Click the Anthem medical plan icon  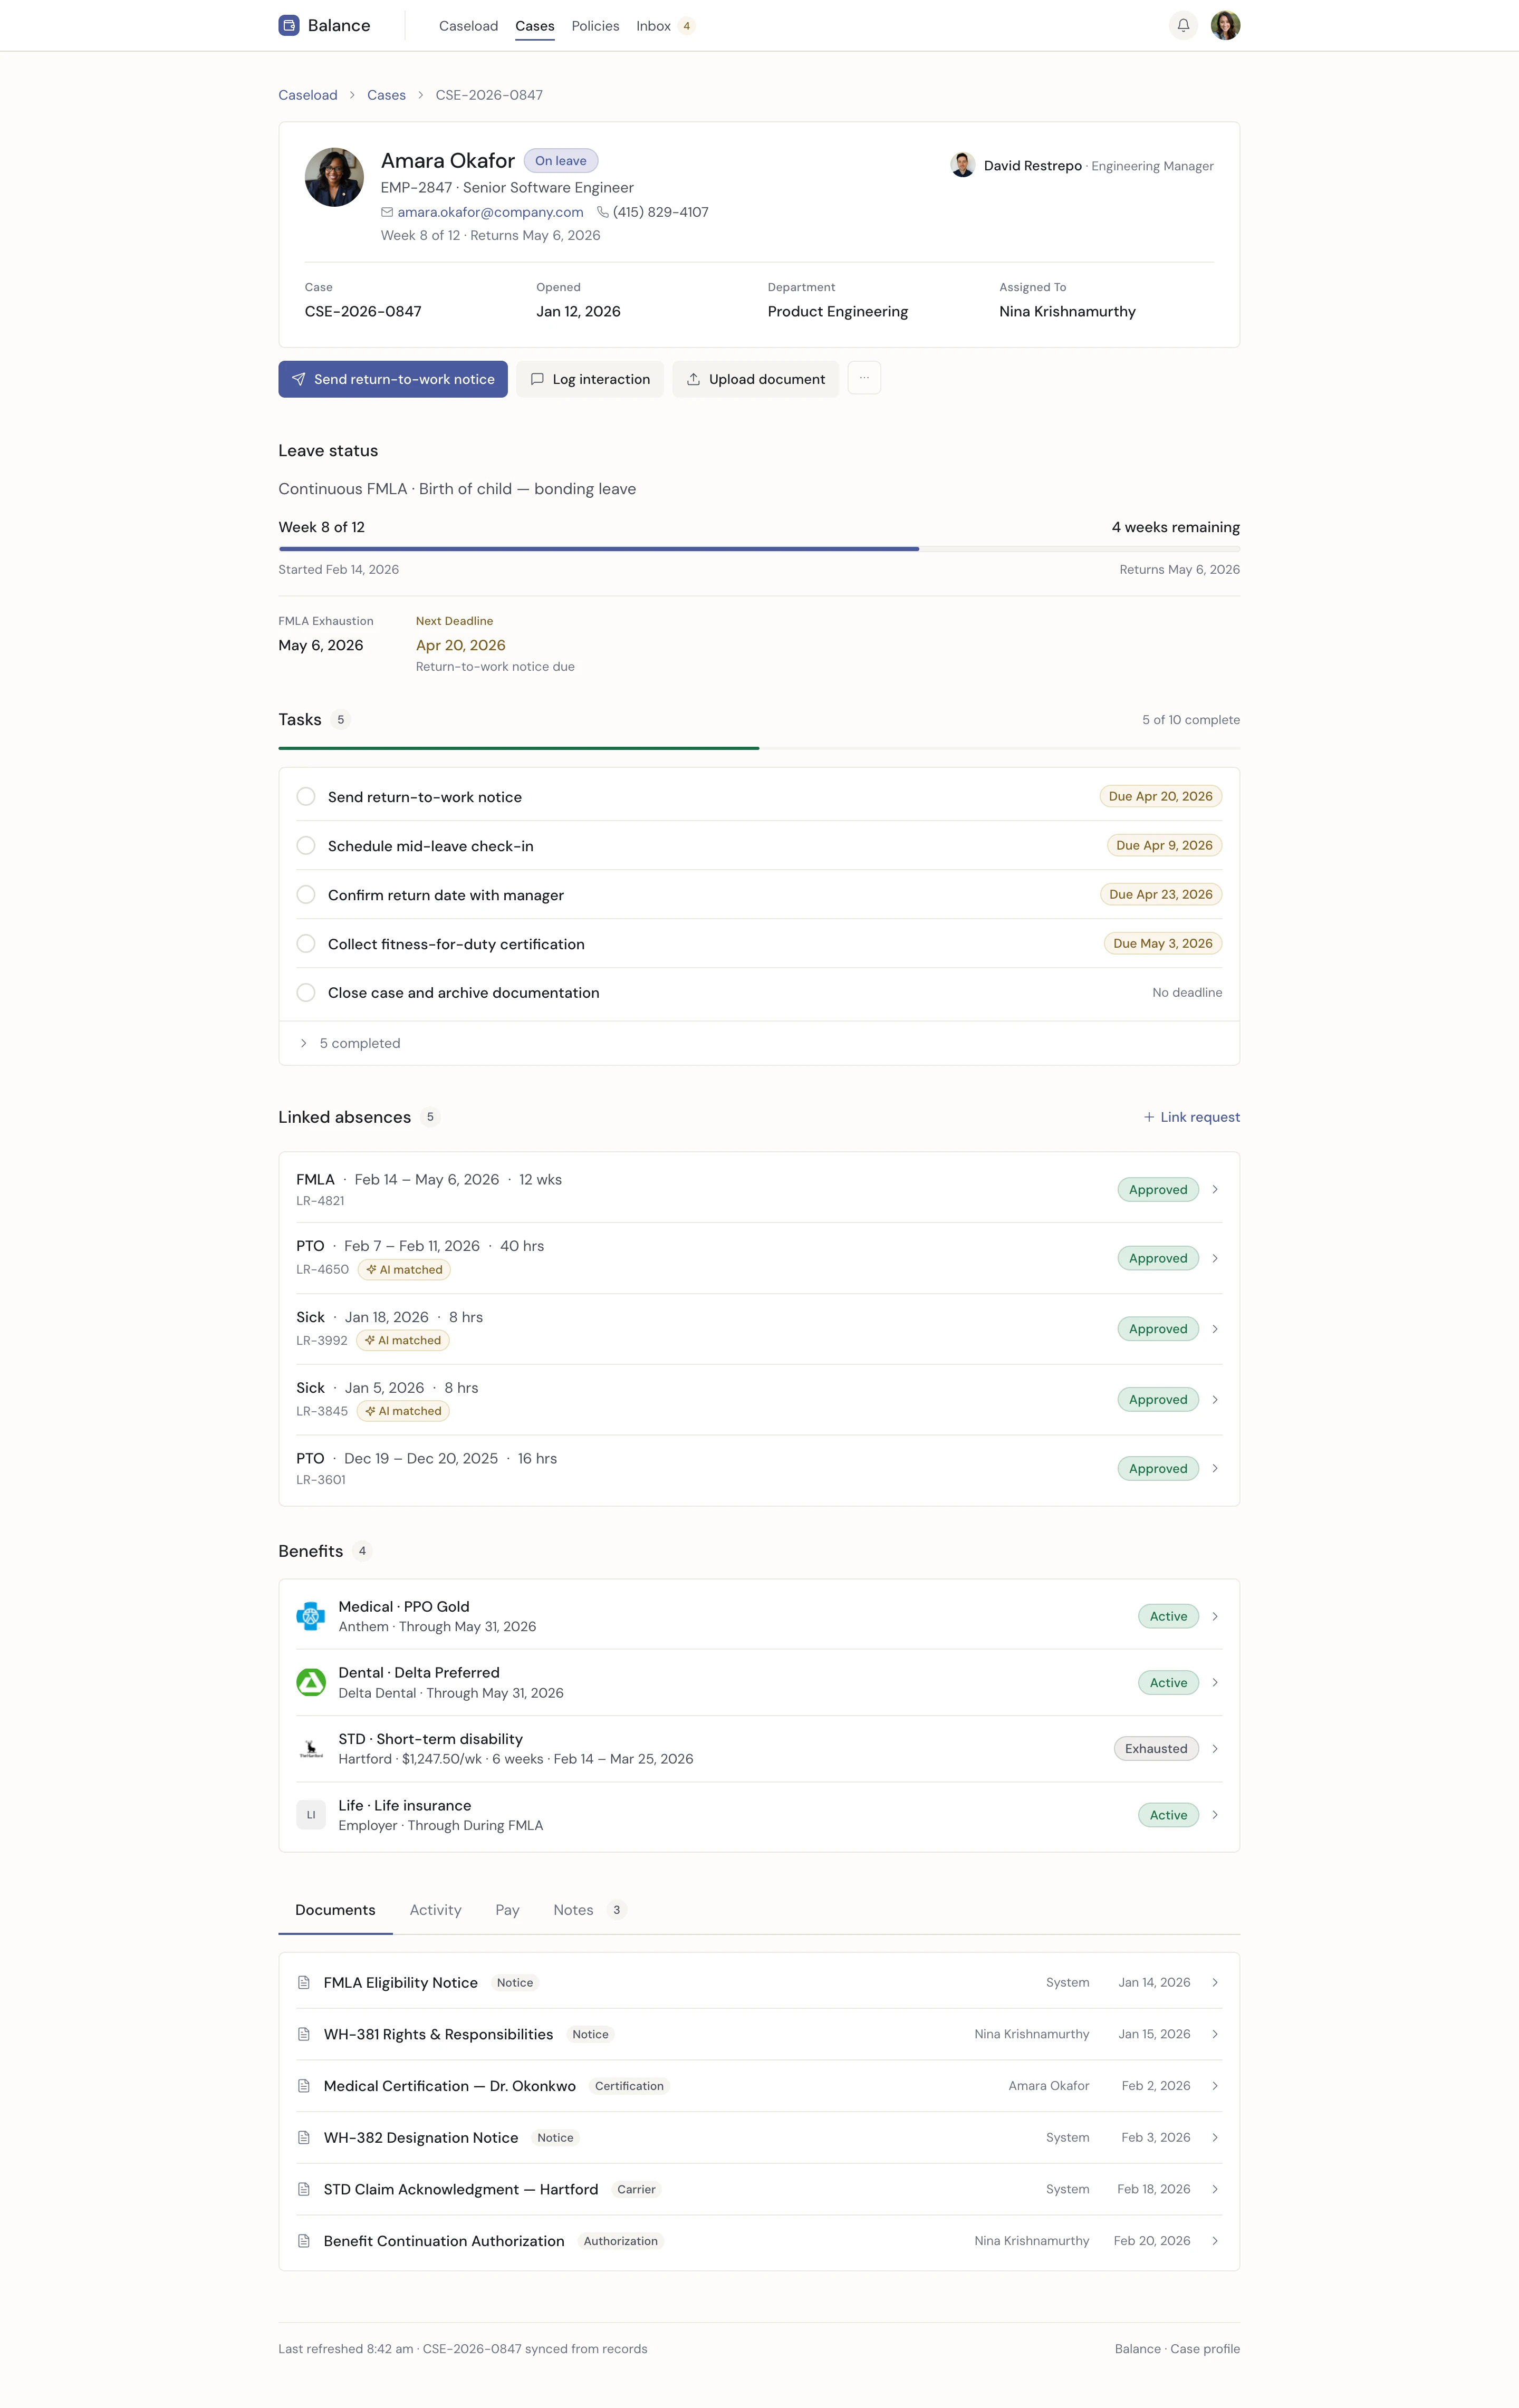(x=311, y=1615)
